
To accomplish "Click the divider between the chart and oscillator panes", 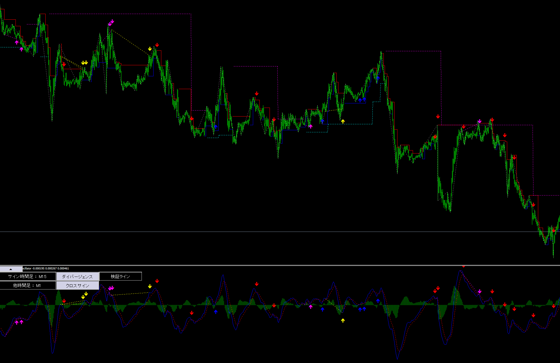I will click(x=280, y=265).
